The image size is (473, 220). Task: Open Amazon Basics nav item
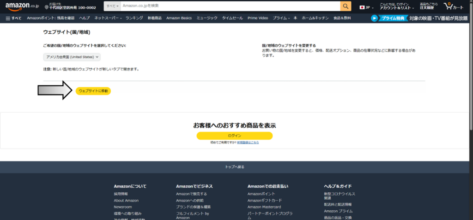(x=179, y=18)
